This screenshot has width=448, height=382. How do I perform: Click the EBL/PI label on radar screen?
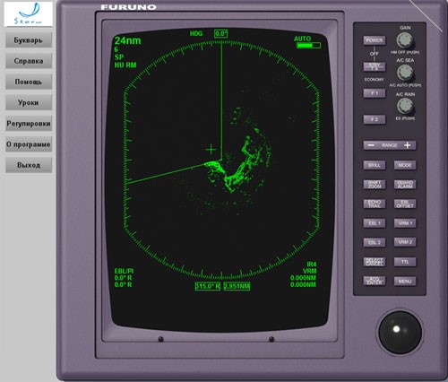[x=124, y=271]
